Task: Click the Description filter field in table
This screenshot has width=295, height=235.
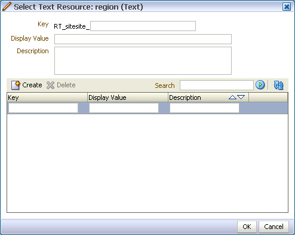Action: click(204, 108)
